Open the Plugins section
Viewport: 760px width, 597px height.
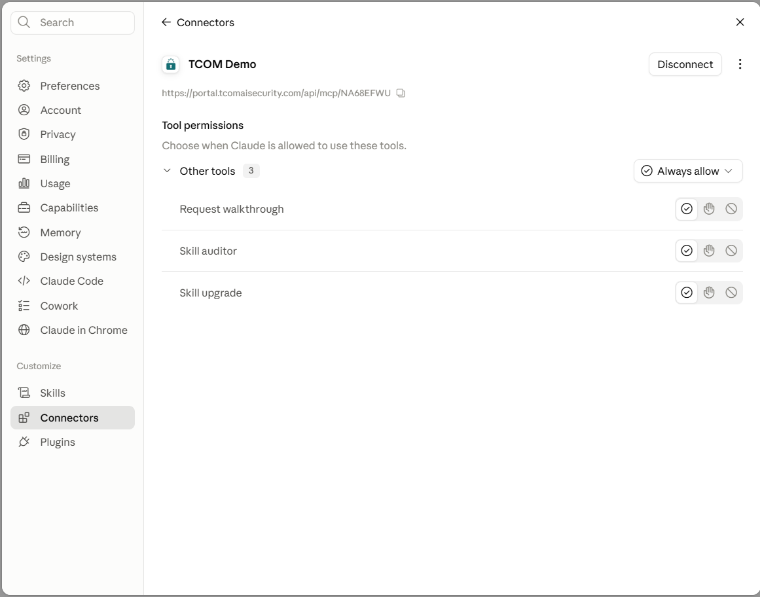73,442
